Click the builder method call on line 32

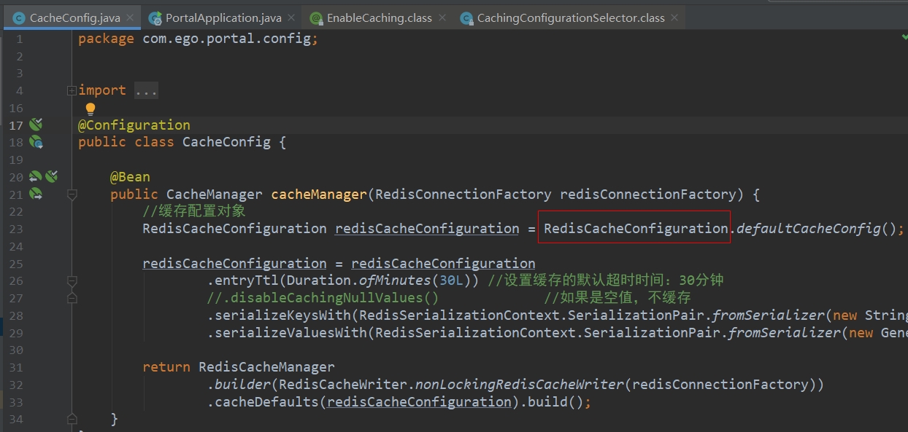point(242,385)
